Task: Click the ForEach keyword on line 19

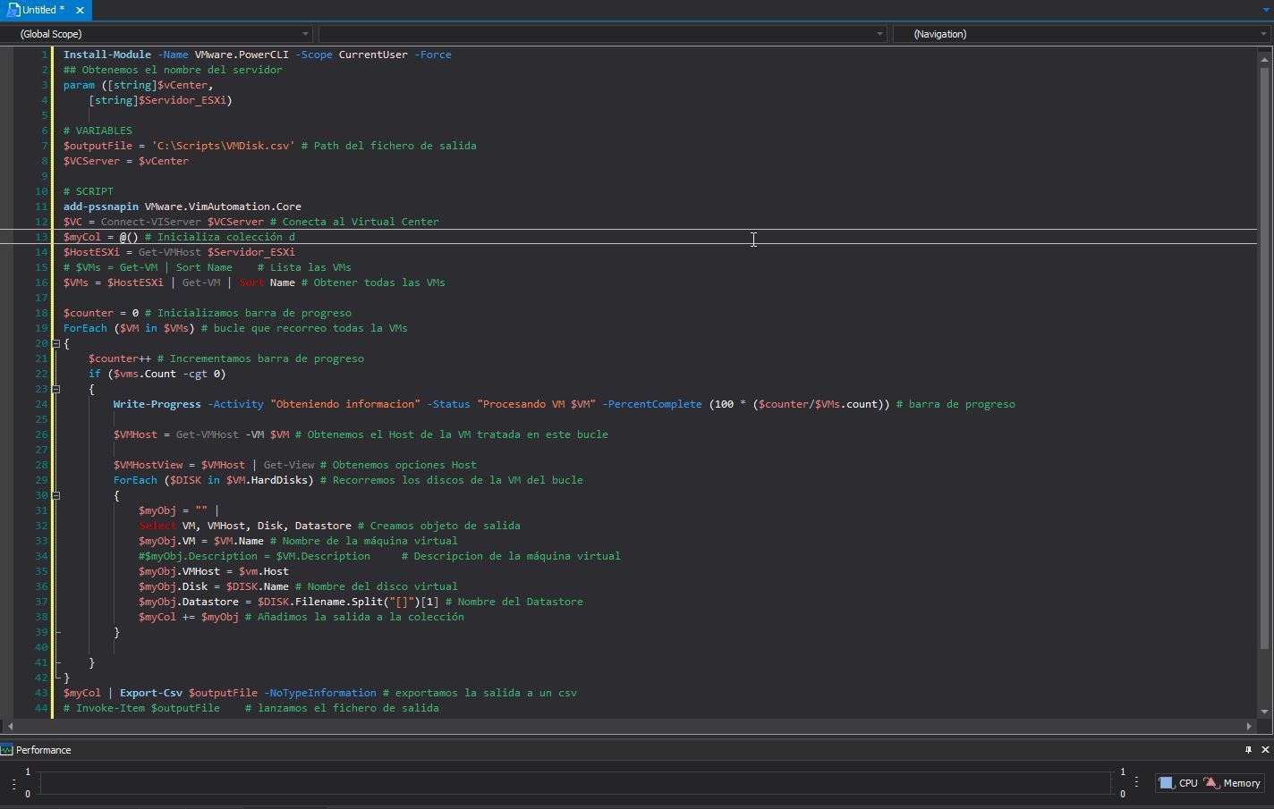Action: click(x=85, y=328)
